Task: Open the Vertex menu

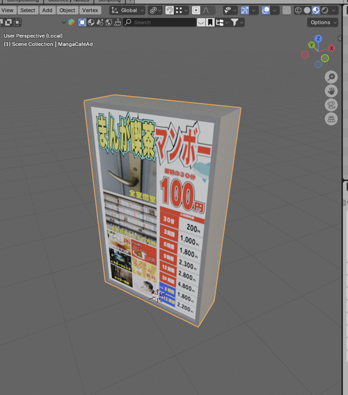Action: point(90,10)
